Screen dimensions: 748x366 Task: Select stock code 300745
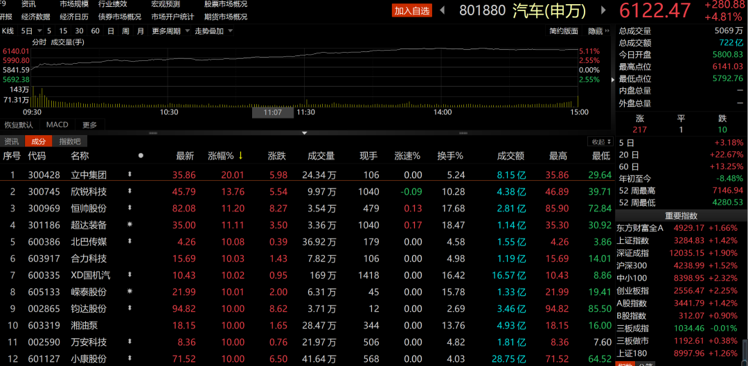pos(44,192)
